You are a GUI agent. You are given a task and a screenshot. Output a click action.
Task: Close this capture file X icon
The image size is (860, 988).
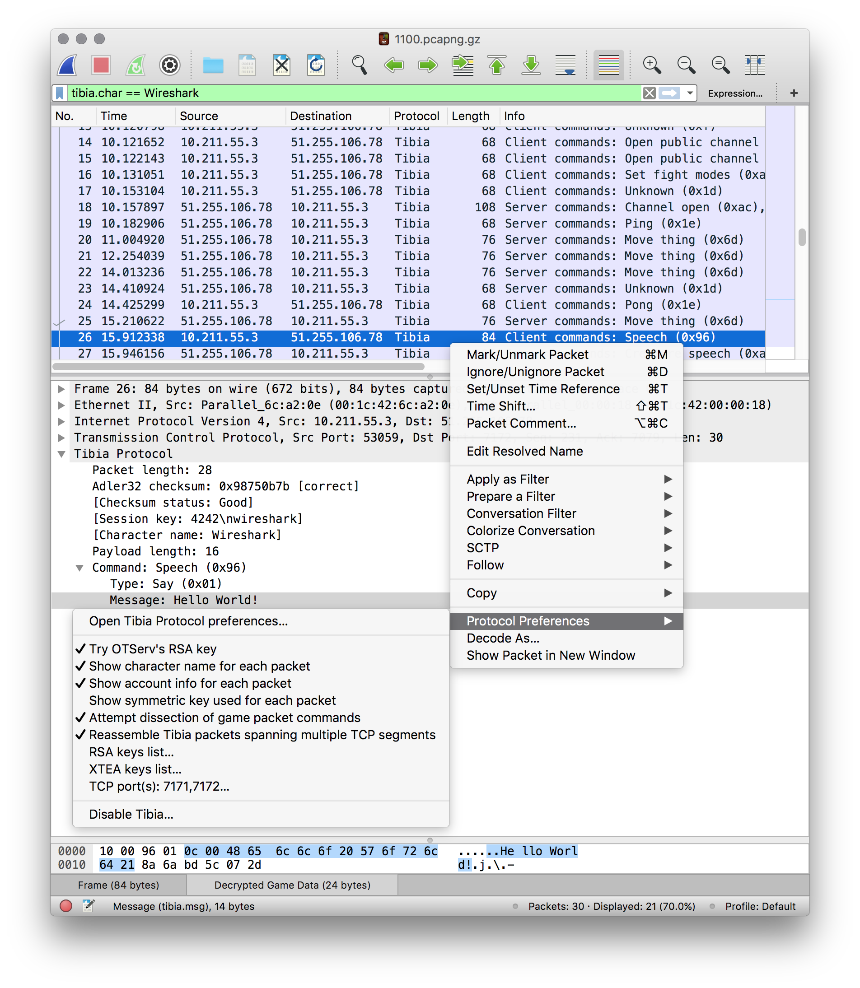(x=282, y=65)
